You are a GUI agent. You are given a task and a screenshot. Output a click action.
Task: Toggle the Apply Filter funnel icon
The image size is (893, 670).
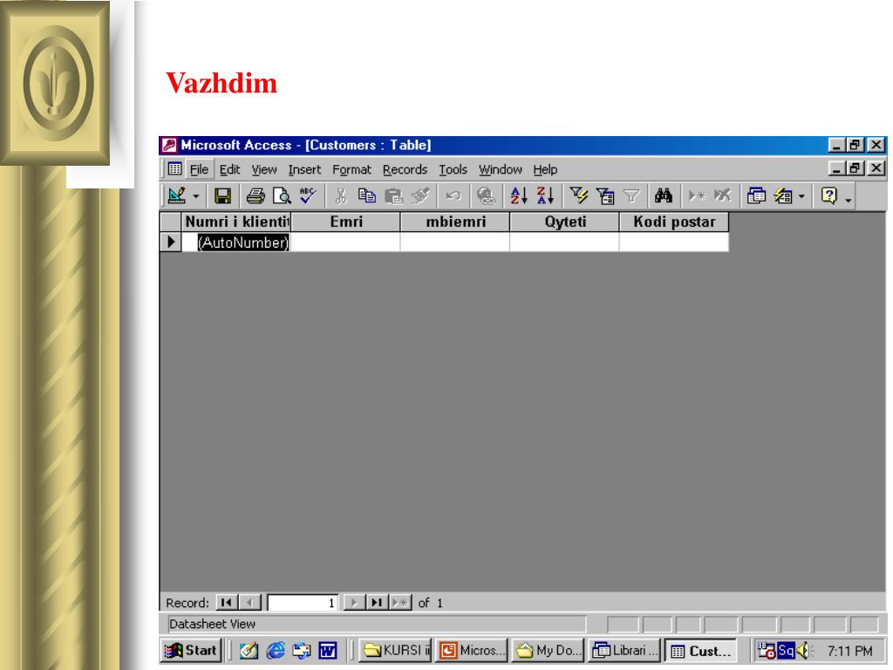point(631,196)
